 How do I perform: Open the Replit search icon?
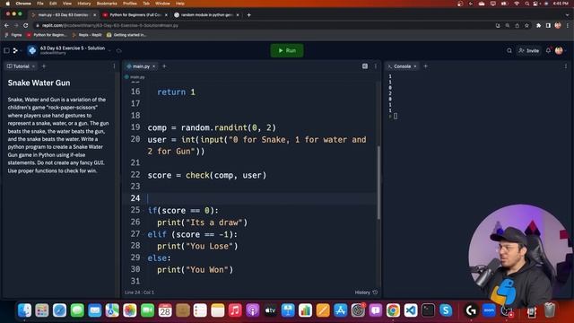pyautogui.click(x=509, y=50)
